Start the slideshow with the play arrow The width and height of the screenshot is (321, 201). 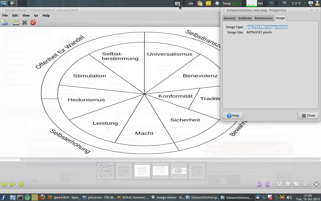[13, 184]
